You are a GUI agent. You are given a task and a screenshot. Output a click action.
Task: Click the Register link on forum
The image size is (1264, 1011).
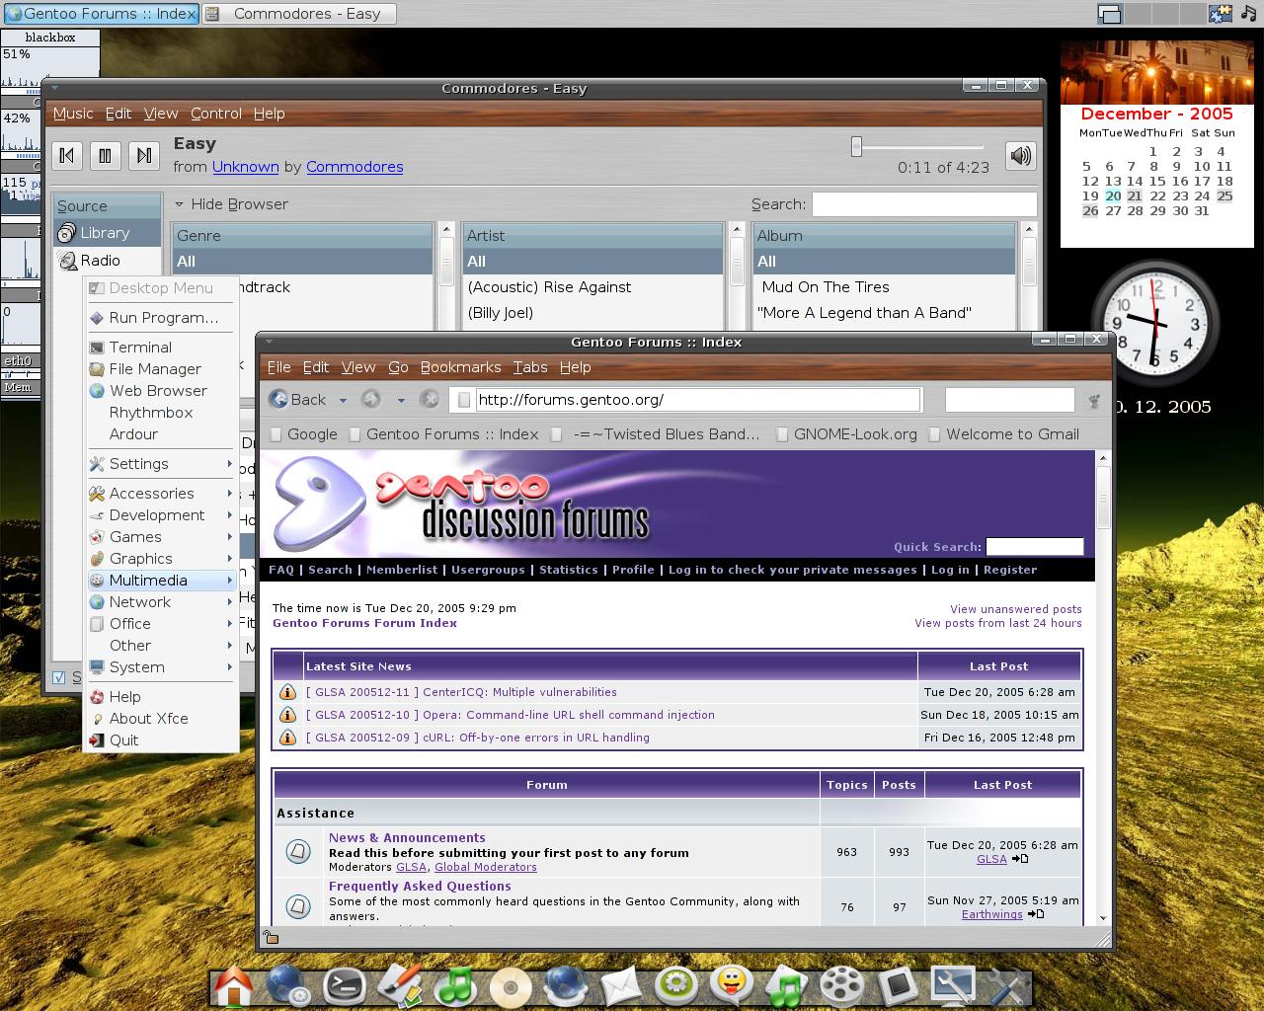coord(1010,570)
